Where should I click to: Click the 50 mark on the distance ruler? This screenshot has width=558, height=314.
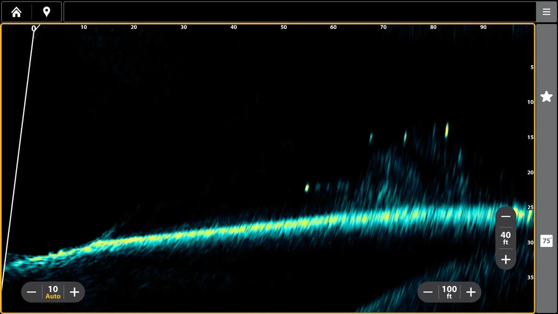[283, 27]
